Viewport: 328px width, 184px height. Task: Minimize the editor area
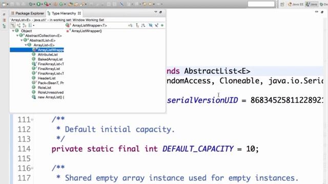pyautogui.click(x=317, y=12)
